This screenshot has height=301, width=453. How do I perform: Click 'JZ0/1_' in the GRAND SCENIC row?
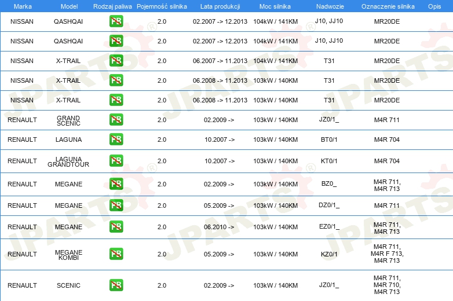pos(329,119)
